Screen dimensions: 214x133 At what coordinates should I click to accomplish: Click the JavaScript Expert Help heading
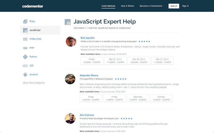[x=105, y=22]
